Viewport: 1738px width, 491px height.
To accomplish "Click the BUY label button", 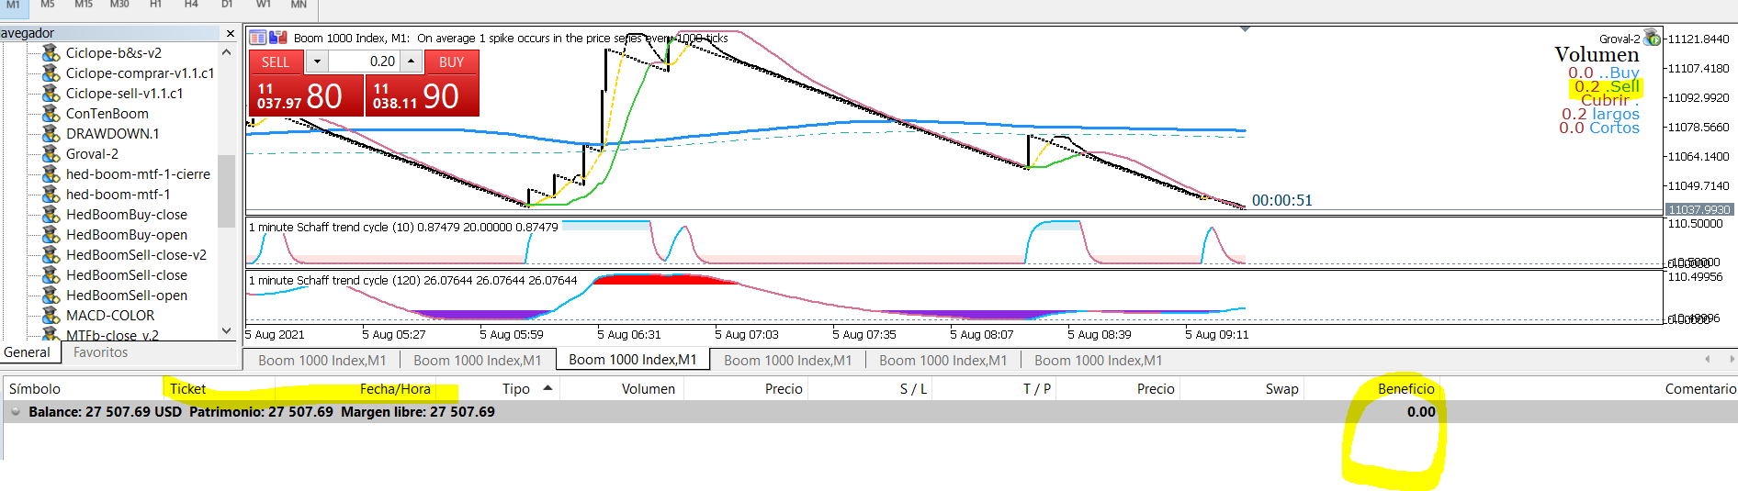I will point(451,61).
